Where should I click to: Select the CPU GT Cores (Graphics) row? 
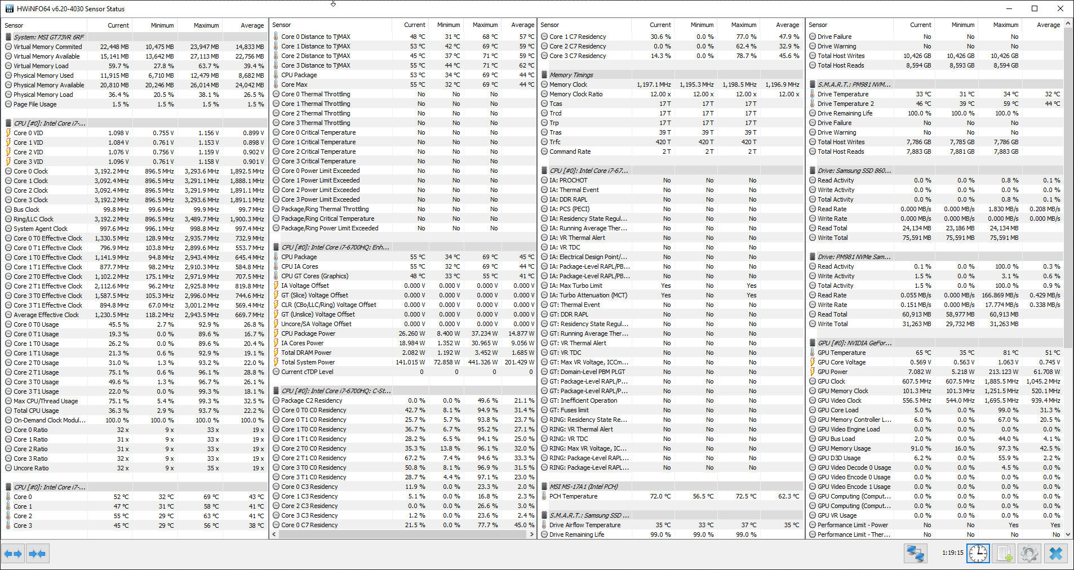click(403, 276)
